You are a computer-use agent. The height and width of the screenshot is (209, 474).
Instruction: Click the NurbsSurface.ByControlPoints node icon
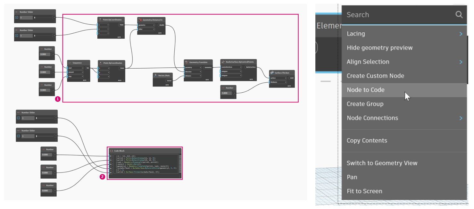tap(223, 62)
